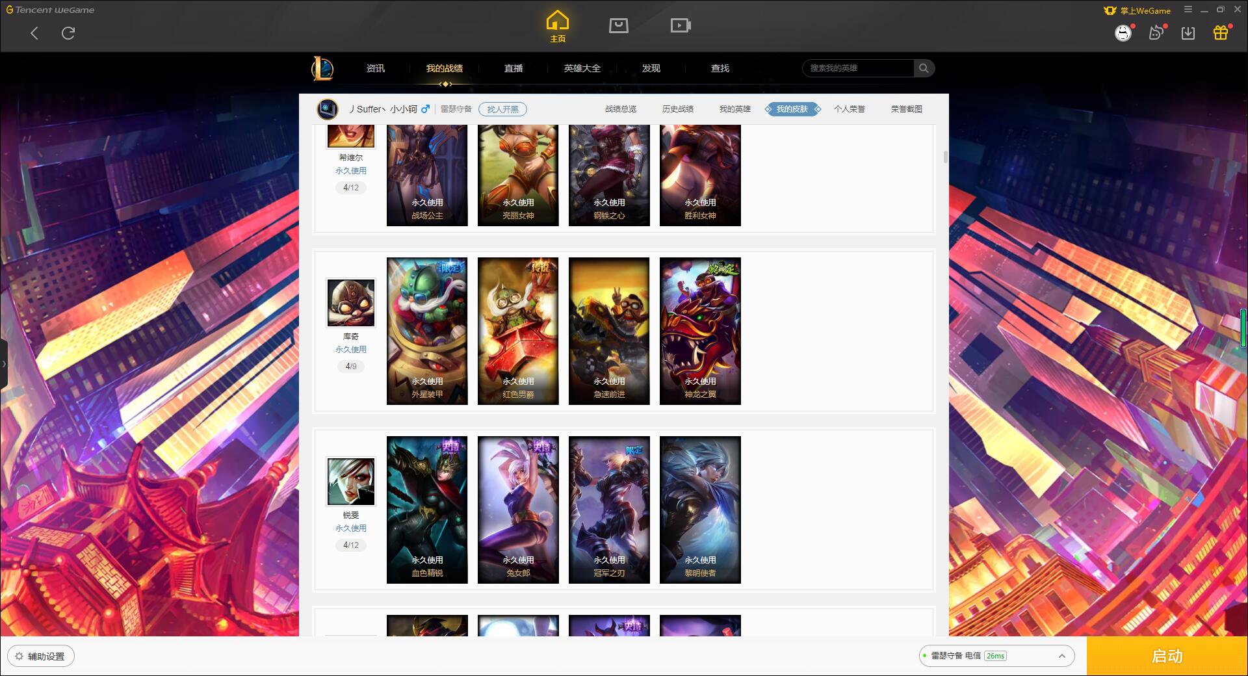Click the 4/9 skin count for 库奇
The height and width of the screenshot is (676, 1248).
click(351, 367)
